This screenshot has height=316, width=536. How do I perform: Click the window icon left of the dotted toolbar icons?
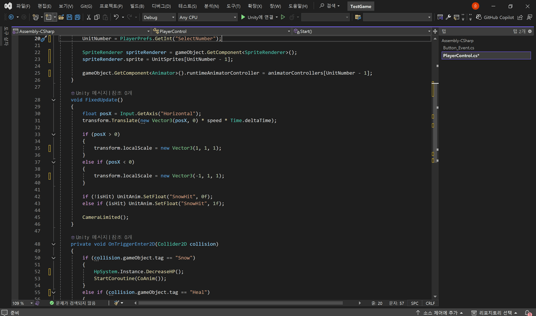(456, 17)
